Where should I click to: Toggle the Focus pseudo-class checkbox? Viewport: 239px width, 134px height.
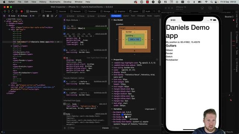click(x=78, y=16)
